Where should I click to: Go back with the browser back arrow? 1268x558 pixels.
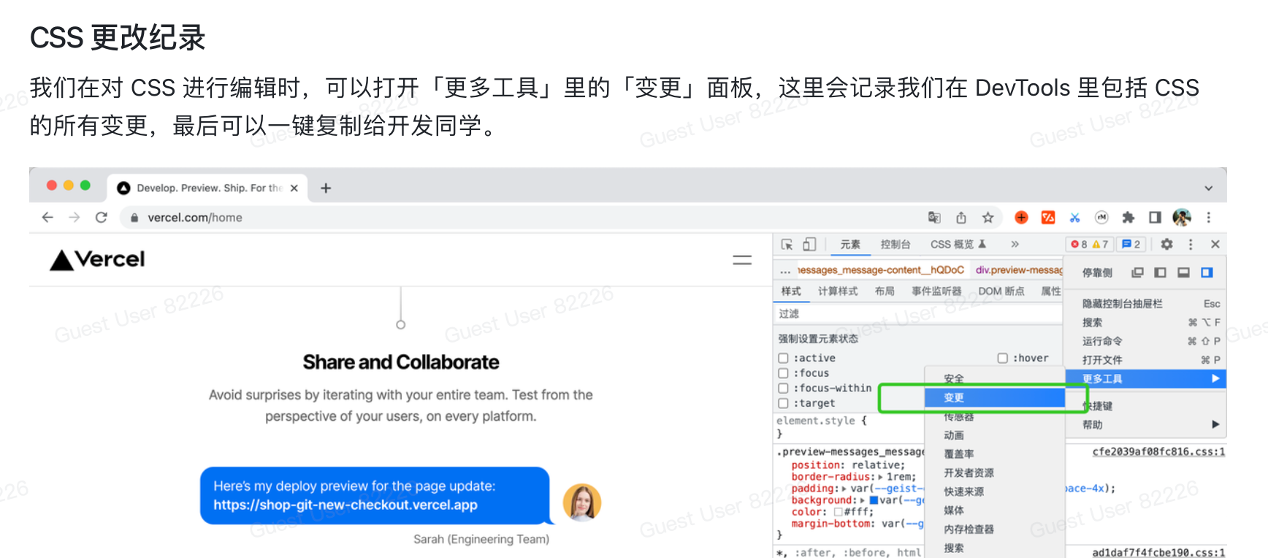click(47, 217)
